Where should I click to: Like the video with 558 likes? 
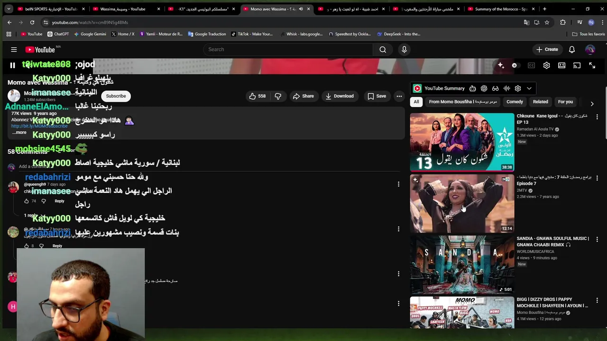258,96
